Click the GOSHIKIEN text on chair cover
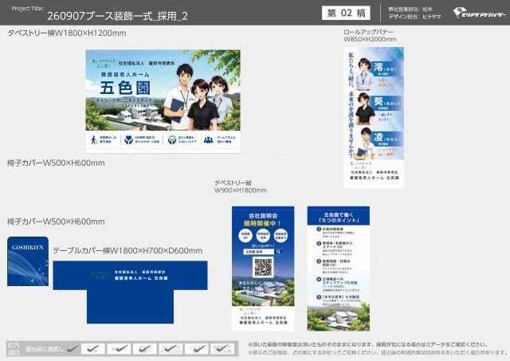510x361 pixels. click(x=28, y=248)
